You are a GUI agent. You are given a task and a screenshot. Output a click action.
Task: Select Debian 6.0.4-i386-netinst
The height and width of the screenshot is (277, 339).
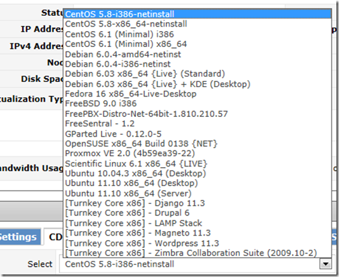click(x=197, y=64)
